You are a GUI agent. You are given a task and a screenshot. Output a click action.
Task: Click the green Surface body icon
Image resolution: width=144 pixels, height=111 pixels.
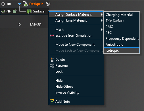[29, 11]
